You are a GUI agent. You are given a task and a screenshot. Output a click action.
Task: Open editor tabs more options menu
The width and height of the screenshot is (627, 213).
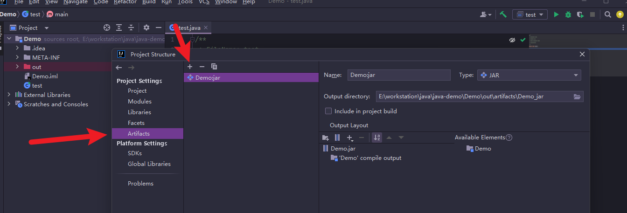coord(622,28)
